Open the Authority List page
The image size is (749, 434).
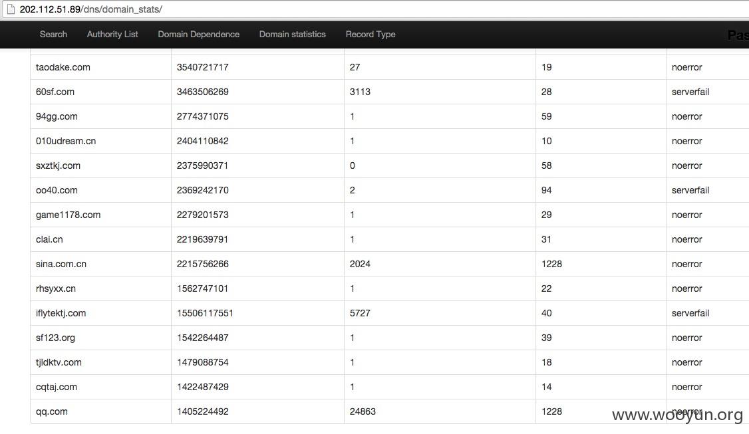[112, 35]
